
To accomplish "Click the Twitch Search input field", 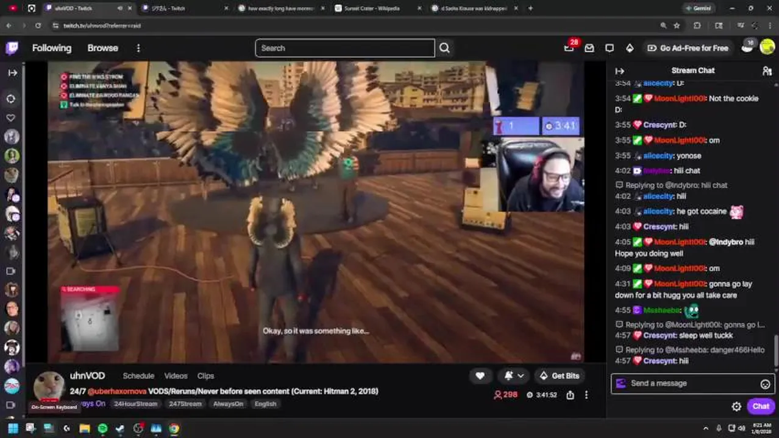I will click(345, 48).
